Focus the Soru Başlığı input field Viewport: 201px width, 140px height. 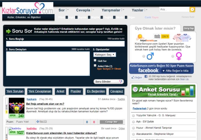tap(65, 44)
